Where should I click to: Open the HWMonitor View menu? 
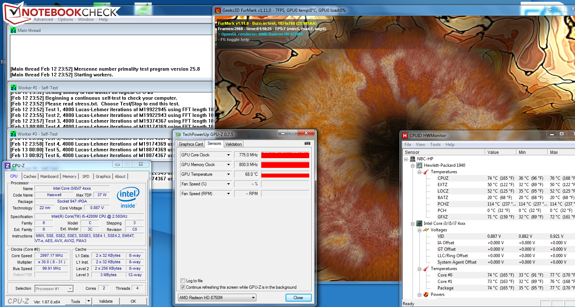tap(420, 145)
